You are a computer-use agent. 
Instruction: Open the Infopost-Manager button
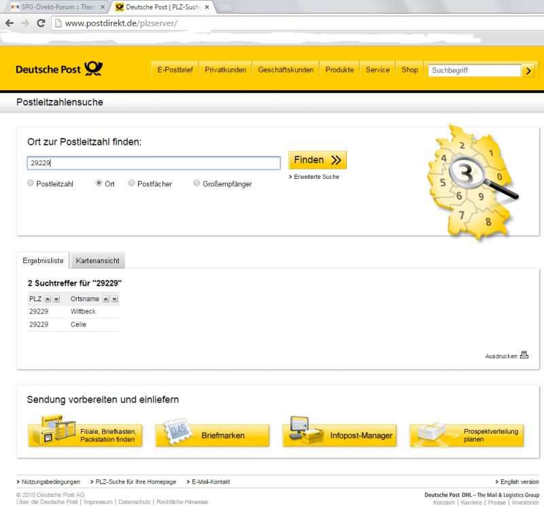pyautogui.click(x=339, y=435)
